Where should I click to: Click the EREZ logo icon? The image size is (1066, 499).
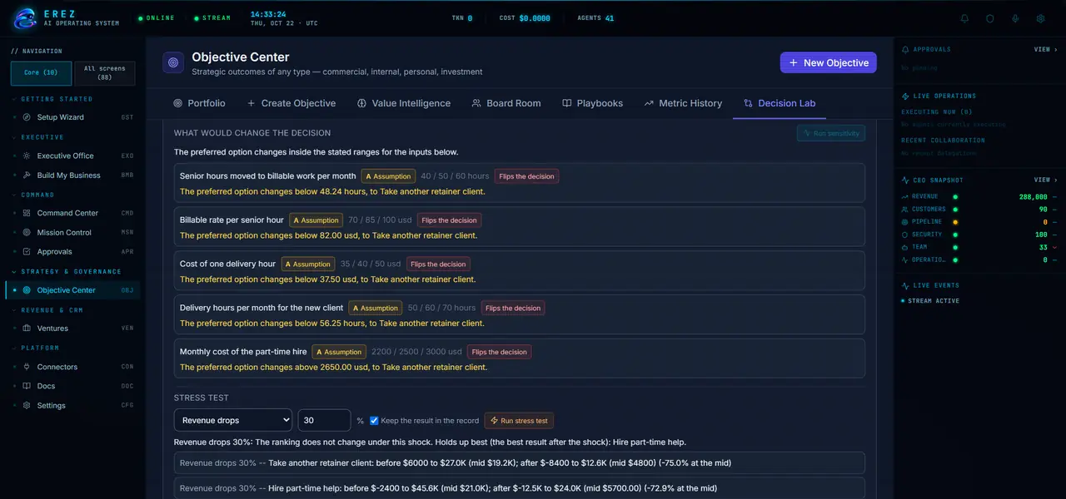26,17
